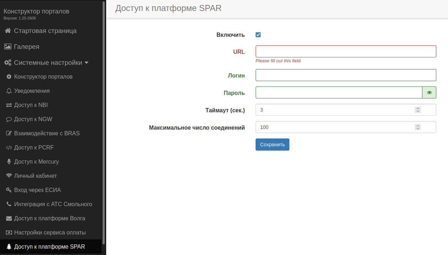
Task: Select Взаимодействие с BRAS in the sidebar
Action: pyautogui.click(x=51, y=133)
